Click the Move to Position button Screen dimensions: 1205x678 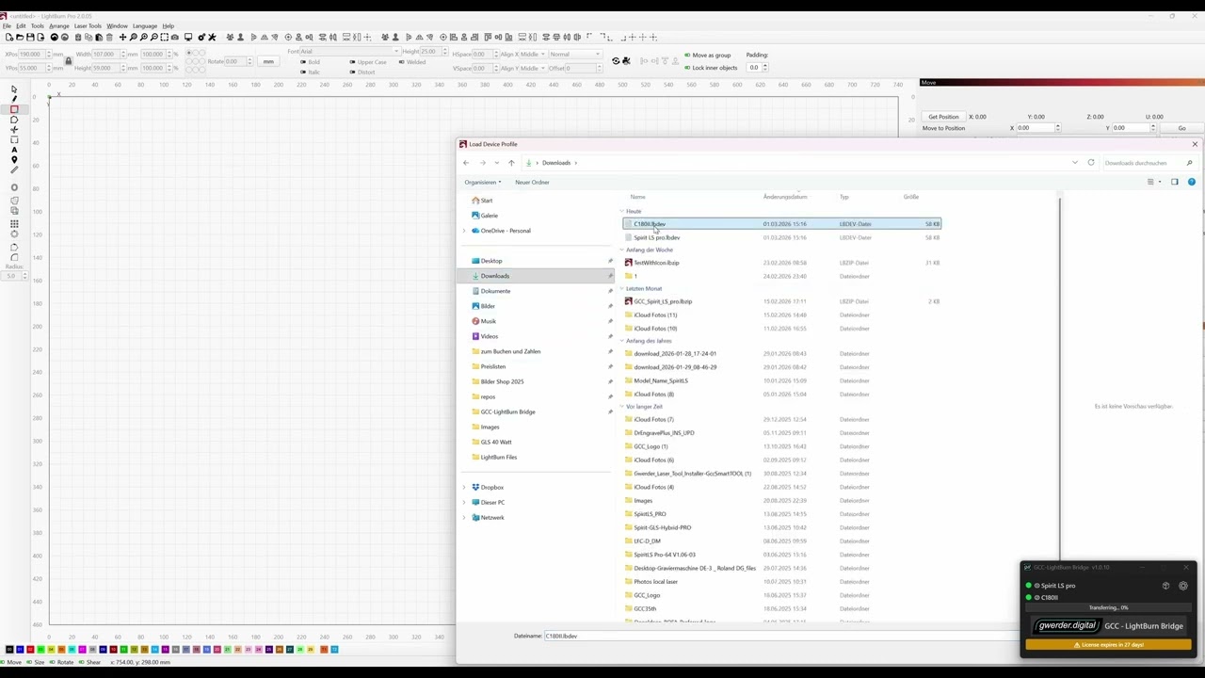point(944,128)
